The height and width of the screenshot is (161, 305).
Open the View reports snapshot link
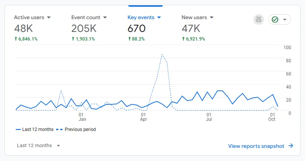pos(256,146)
